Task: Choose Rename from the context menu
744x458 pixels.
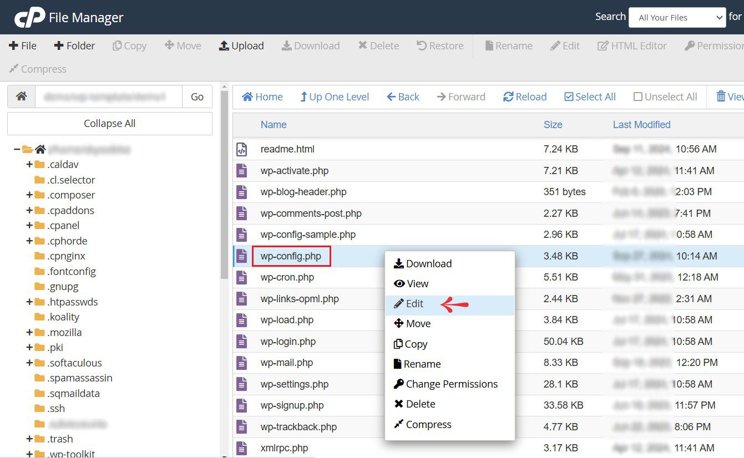Action: (450, 364)
